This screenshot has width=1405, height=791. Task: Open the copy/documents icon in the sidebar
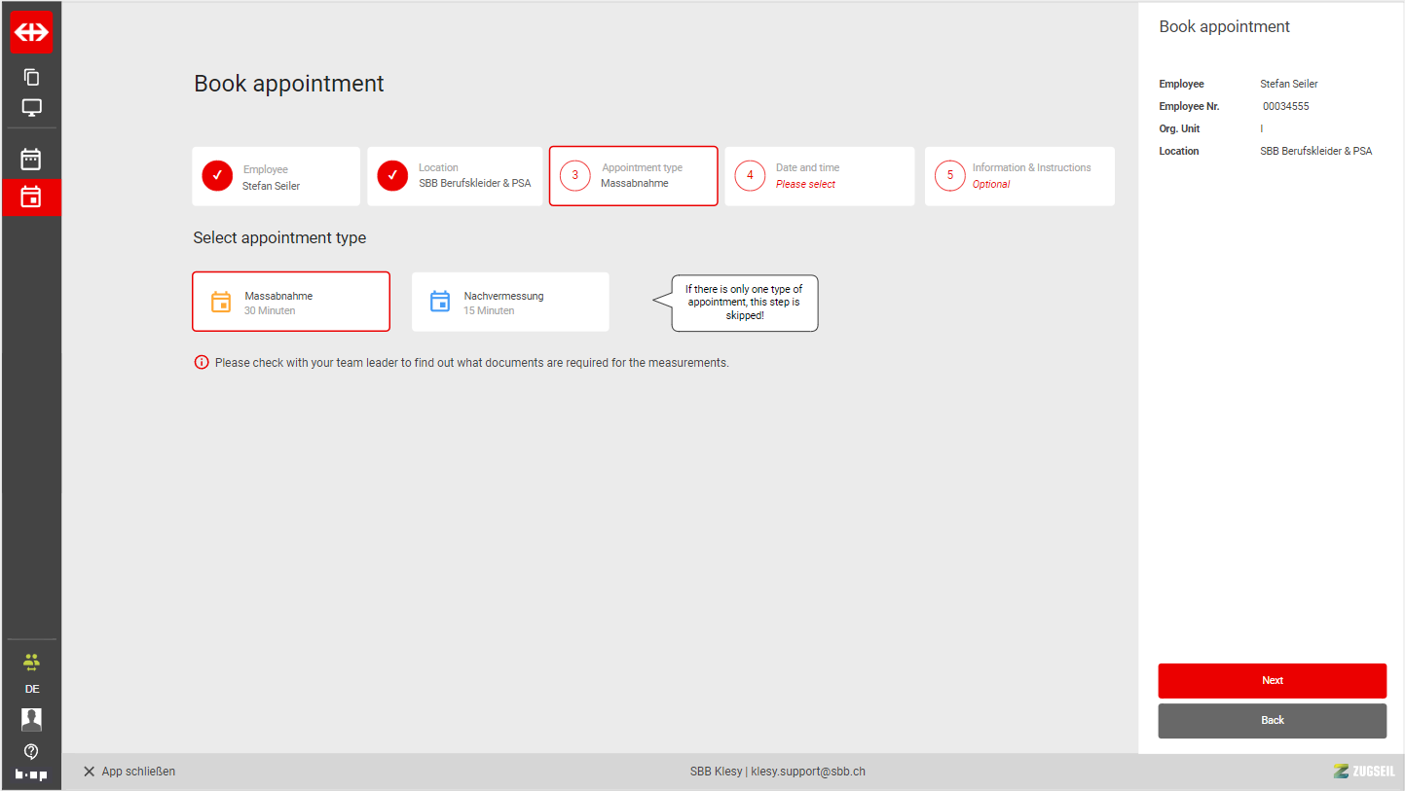[31, 77]
